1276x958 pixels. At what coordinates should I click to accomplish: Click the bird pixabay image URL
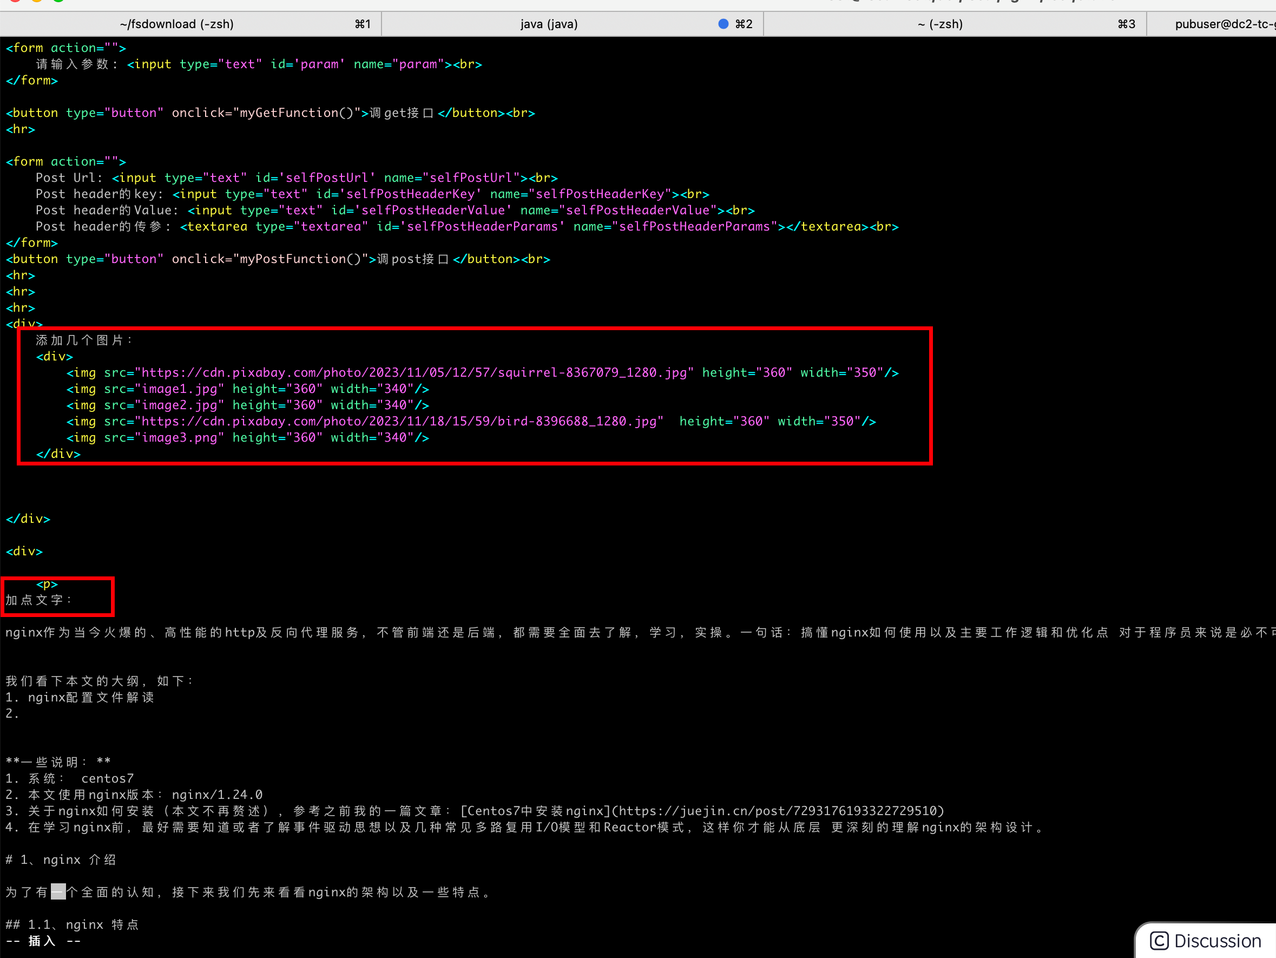click(x=399, y=421)
